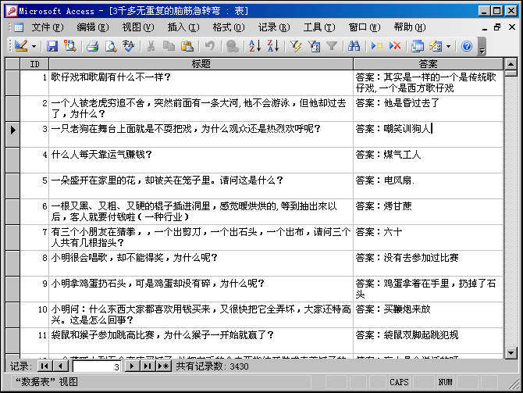Click the Copy icon

click(169, 46)
